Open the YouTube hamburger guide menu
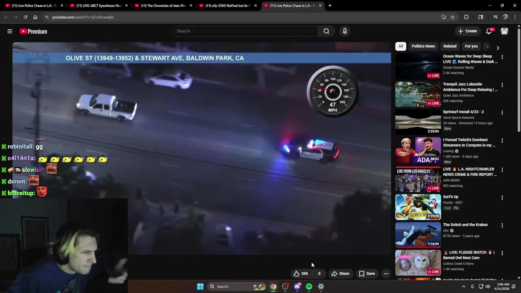The height and width of the screenshot is (293, 521). pyautogui.click(x=10, y=31)
